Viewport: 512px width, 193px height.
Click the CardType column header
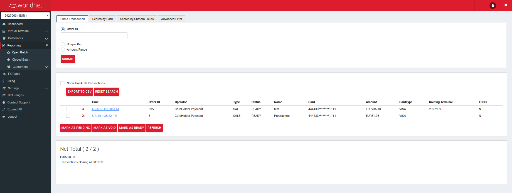pos(406,102)
